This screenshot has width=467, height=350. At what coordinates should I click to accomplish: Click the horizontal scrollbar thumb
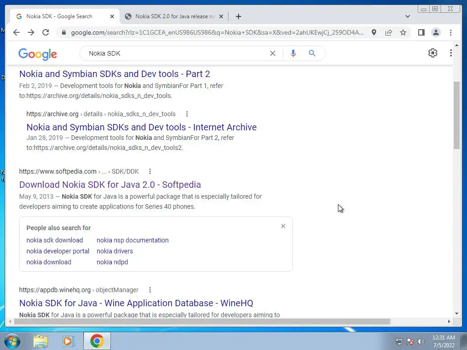202,321
